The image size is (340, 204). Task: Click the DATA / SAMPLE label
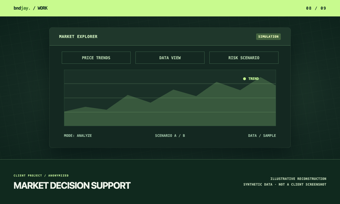[x=262, y=136]
